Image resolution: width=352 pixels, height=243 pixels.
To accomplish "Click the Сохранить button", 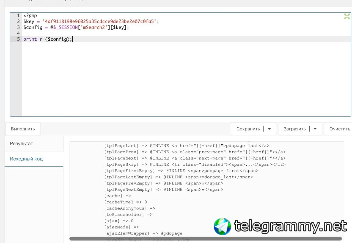I will click(248, 129).
